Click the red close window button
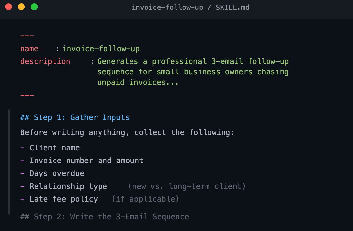Viewport: 353px width, 231px height. click(x=8, y=7)
